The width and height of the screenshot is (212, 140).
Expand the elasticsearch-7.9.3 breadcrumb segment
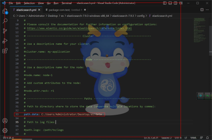click(x=123, y=16)
